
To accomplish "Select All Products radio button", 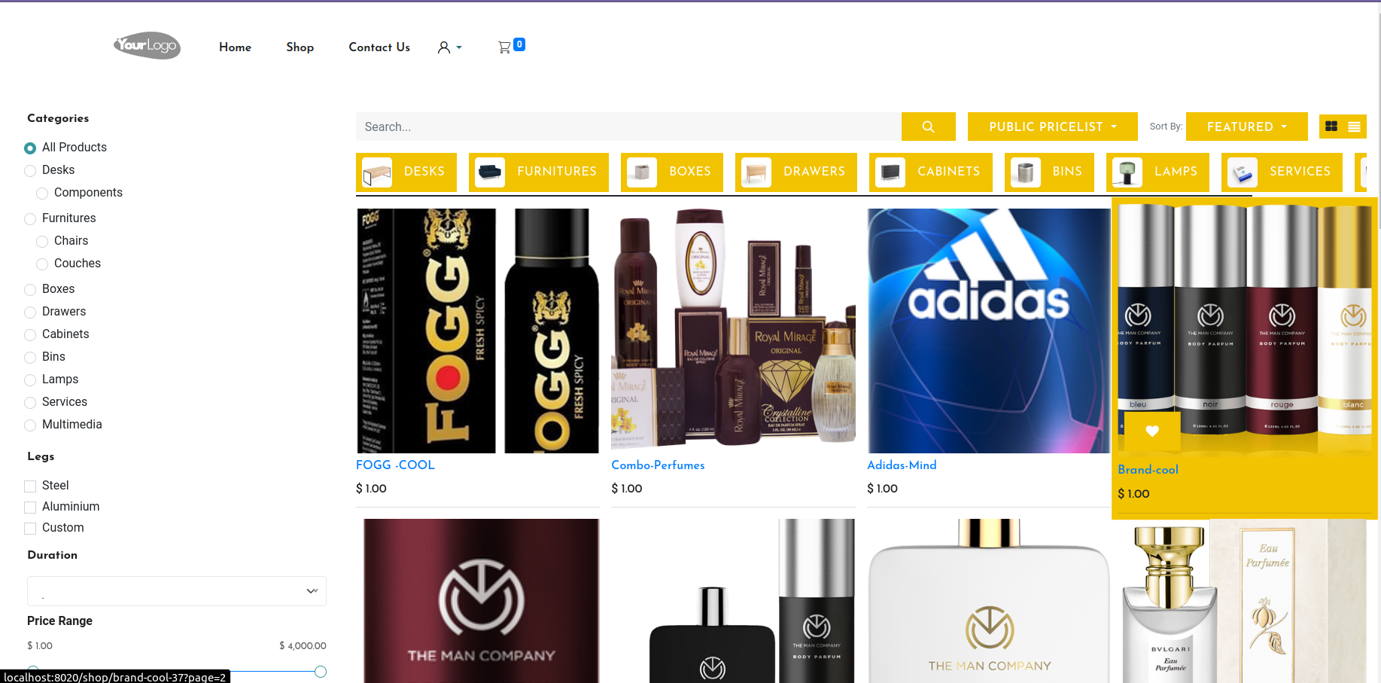I will click(x=30, y=148).
